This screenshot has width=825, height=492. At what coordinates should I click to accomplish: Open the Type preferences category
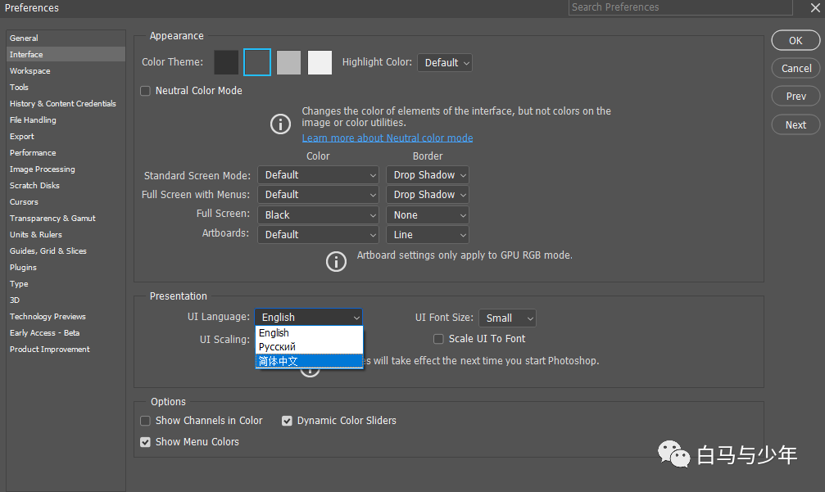coord(66,283)
